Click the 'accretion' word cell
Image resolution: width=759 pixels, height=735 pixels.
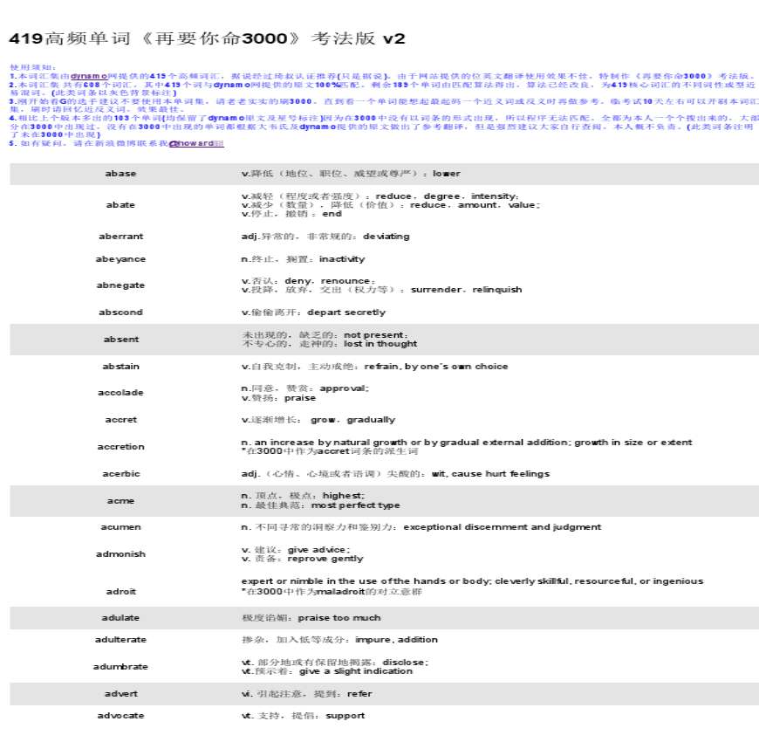click(121, 447)
